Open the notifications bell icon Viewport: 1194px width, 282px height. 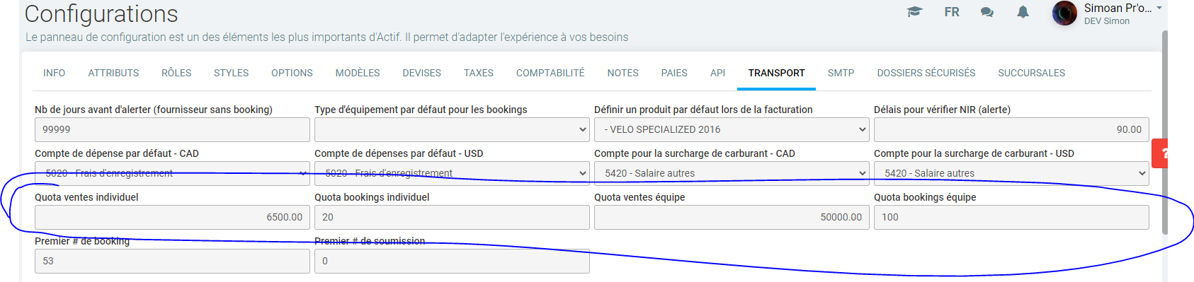pyautogui.click(x=1023, y=12)
